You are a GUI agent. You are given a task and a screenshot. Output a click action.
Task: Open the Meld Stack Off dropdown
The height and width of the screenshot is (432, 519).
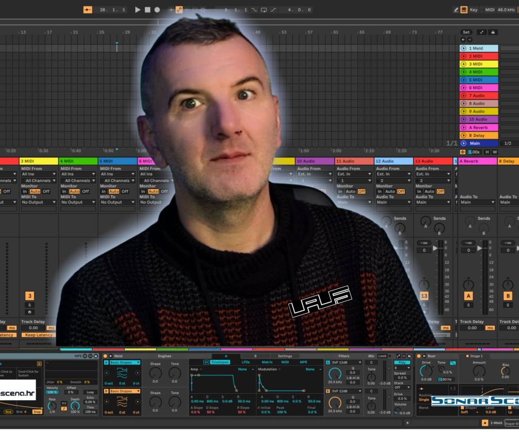402,387
